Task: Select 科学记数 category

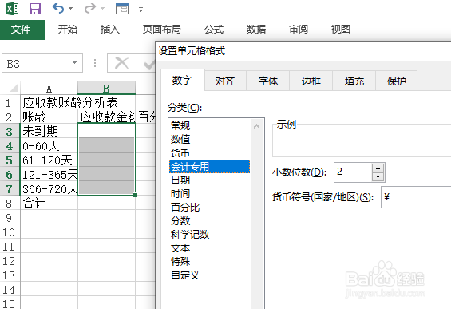Action: 209,234
